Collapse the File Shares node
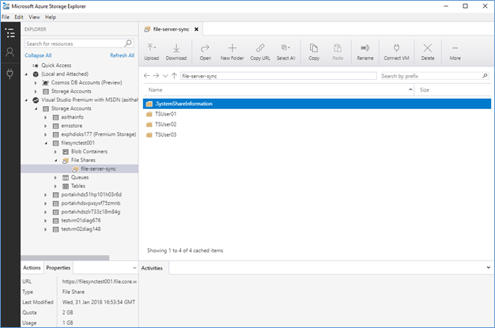495x328 pixels. tap(56, 160)
